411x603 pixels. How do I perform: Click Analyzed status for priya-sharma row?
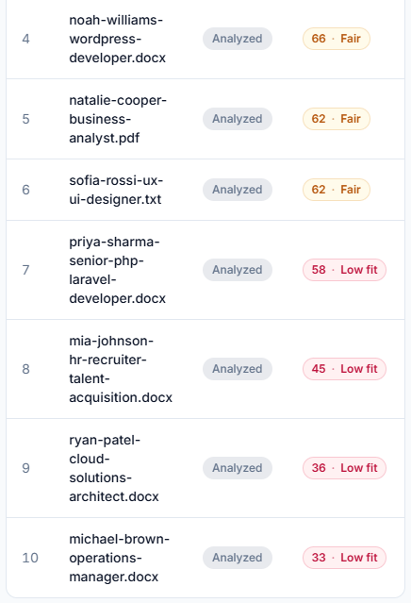coord(238,270)
